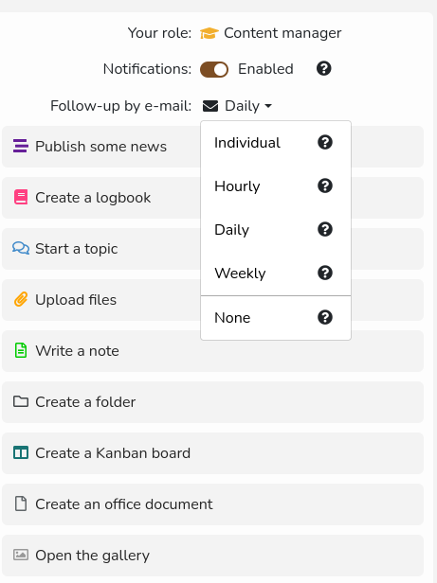This screenshot has width=437, height=583.
Task: Click the question mark beside None option
Action: click(x=325, y=317)
